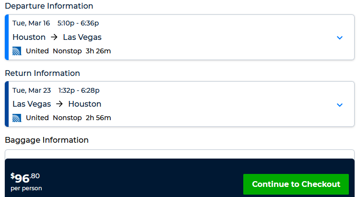357x197 pixels.
Task: Select the Departure Information heading
Action: click(x=49, y=6)
